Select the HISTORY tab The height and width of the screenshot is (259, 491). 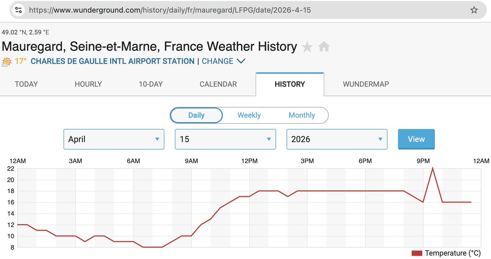290,84
